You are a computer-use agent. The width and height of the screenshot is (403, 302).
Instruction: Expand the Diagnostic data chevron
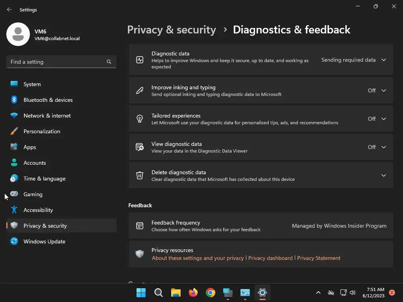pos(384,60)
